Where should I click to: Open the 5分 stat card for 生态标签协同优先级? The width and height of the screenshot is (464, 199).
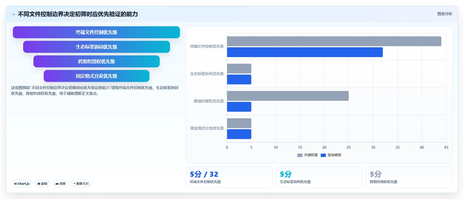click(x=319, y=177)
